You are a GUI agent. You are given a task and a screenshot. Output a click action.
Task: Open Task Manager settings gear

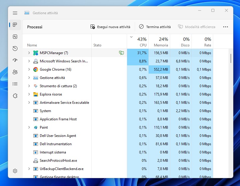[x=15, y=171]
